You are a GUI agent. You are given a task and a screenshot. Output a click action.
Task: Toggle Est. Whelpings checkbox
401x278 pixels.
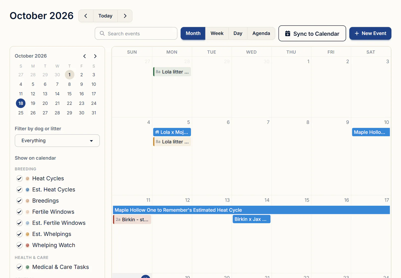[19, 234]
